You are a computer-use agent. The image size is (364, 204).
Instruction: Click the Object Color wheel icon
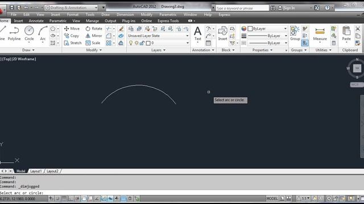pyautogui.click(x=244, y=28)
